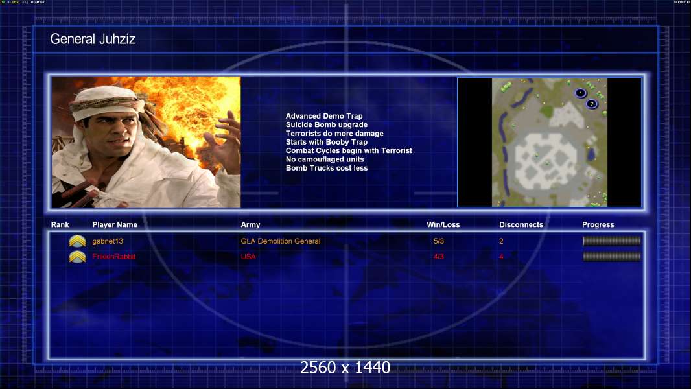Viewport: 691px width, 389px height.
Task: Click the map preview thumbnail
Action: [x=550, y=142]
